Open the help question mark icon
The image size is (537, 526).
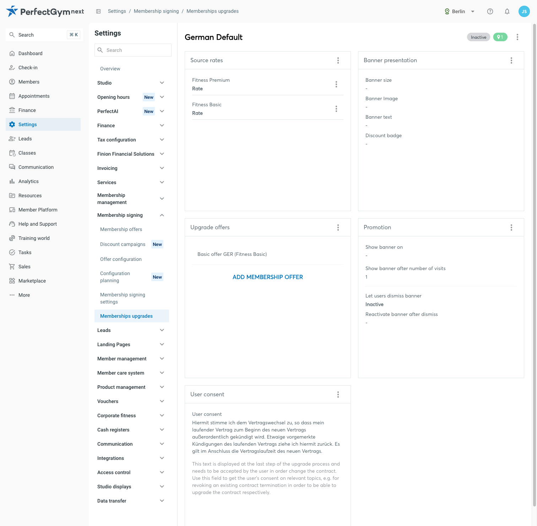490,11
